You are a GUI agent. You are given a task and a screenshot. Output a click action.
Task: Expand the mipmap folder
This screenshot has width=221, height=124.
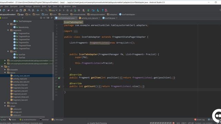pos(5,103)
